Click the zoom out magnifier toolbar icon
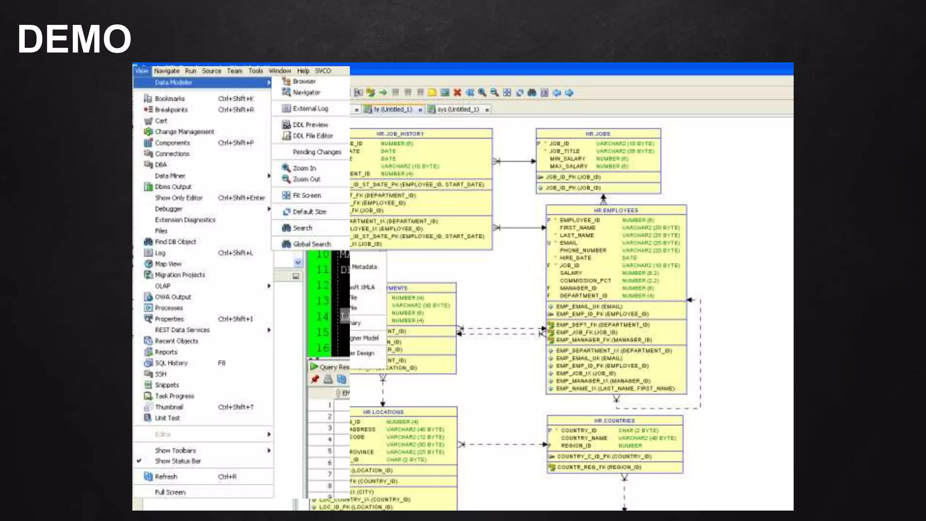The width and height of the screenshot is (926, 521). point(494,93)
